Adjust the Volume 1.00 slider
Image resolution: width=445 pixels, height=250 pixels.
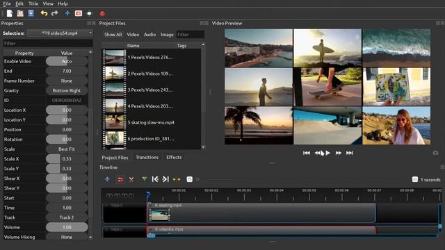[67, 227]
